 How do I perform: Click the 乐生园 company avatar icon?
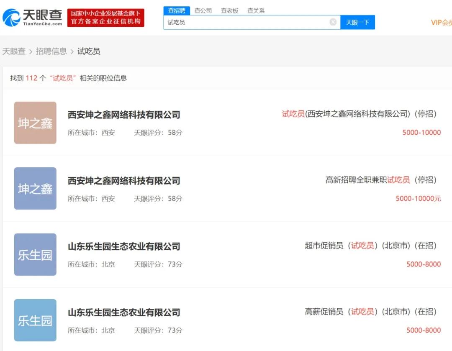tap(35, 254)
